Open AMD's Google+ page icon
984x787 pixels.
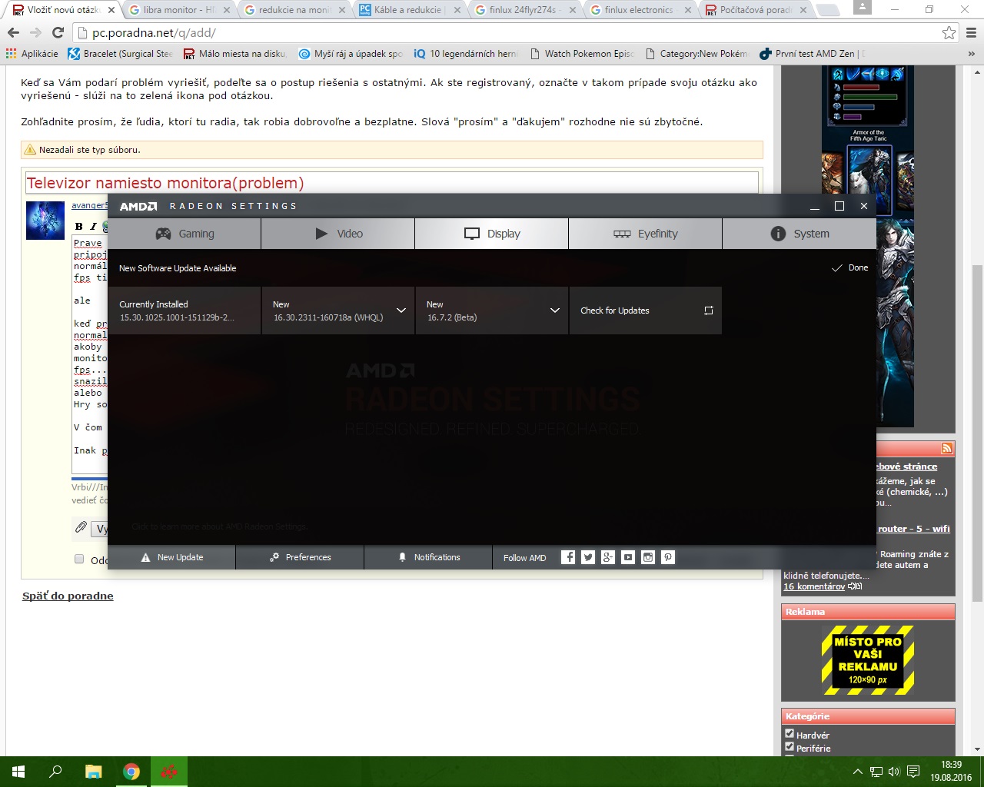coord(608,557)
